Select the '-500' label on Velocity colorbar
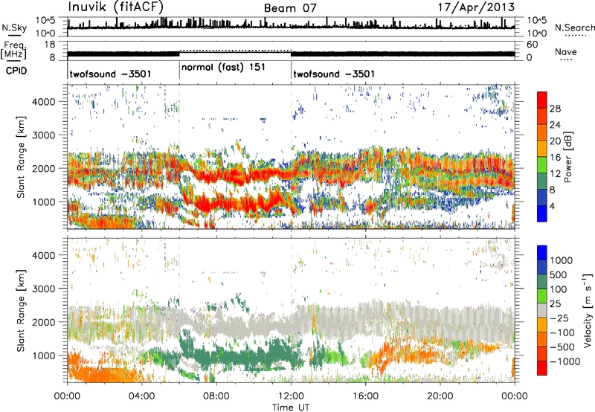The width and height of the screenshot is (595, 412). (562, 347)
